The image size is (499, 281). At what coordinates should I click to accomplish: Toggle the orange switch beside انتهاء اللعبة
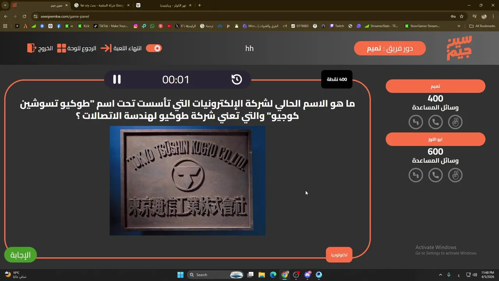[154, 48]
